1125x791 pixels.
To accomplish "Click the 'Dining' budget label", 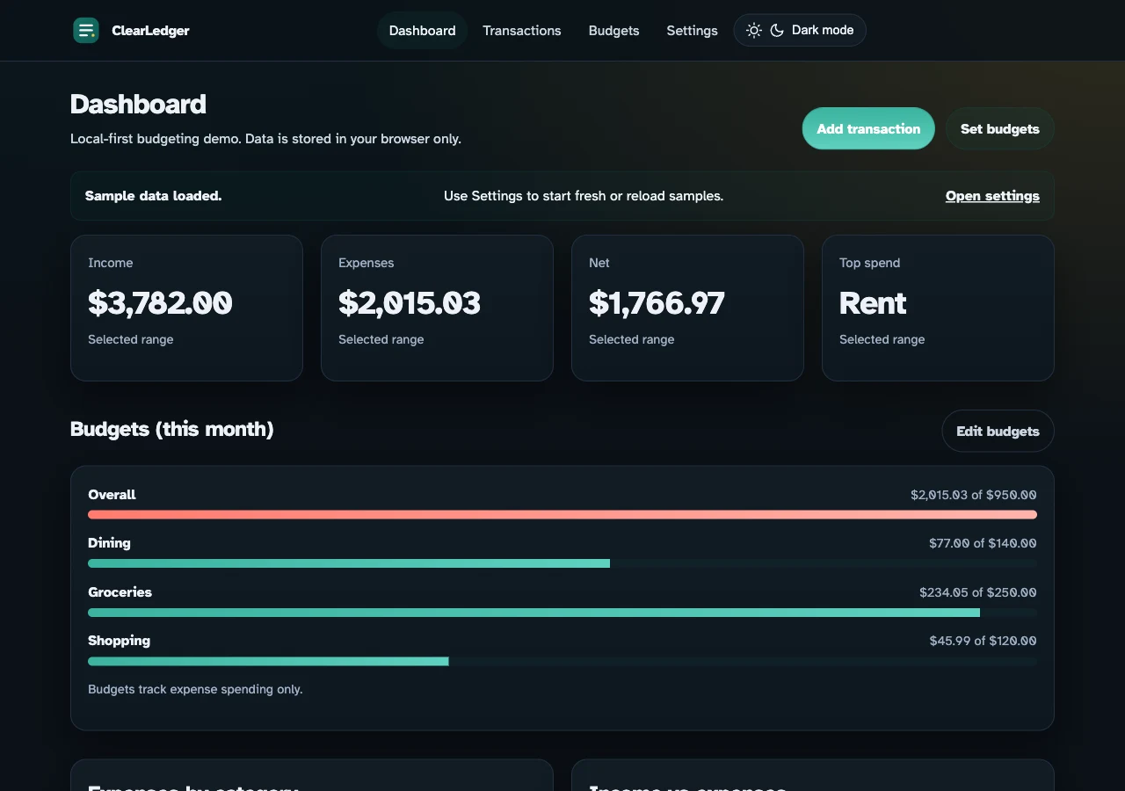I will pos(109,543).
